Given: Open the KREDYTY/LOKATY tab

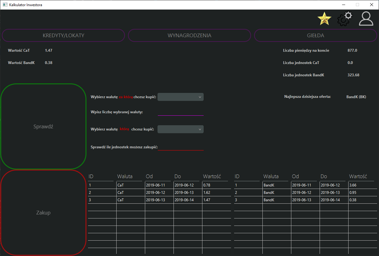Looking at the screenshot, I should coord(63,35).
